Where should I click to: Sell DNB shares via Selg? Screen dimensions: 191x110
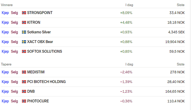tap(14, 91)
